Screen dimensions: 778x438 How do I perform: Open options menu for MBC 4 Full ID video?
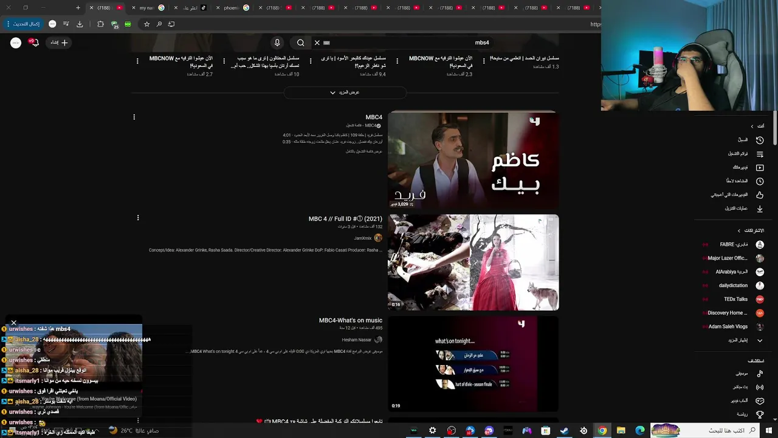[x=138, y=218]
